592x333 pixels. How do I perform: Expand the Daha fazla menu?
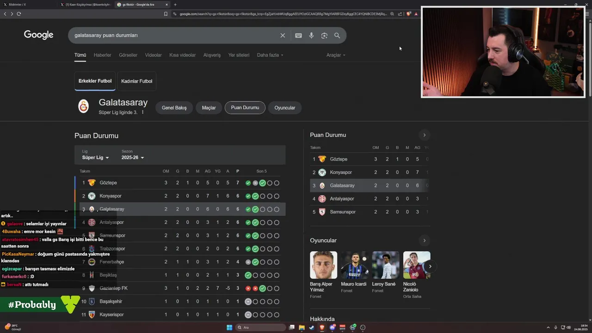270,55
